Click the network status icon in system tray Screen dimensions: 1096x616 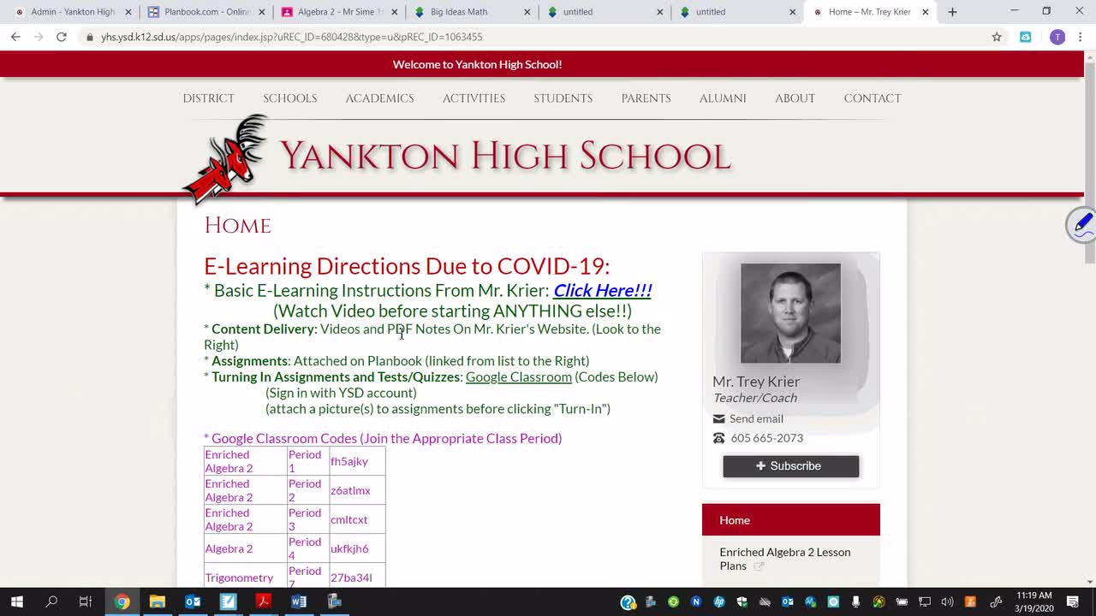(925, 602)
